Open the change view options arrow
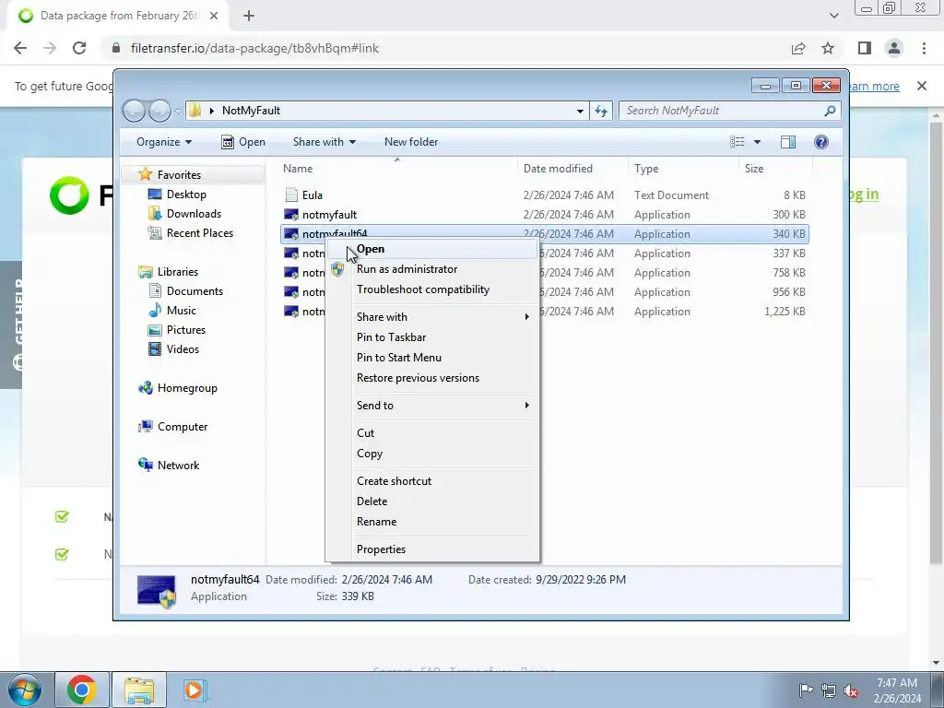The height and width of the screenshot is (708, 944). click(757, 142)
